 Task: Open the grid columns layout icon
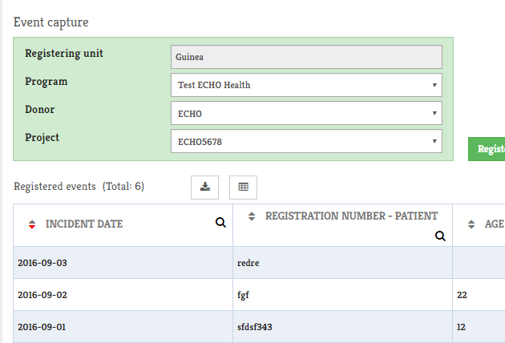243,187
